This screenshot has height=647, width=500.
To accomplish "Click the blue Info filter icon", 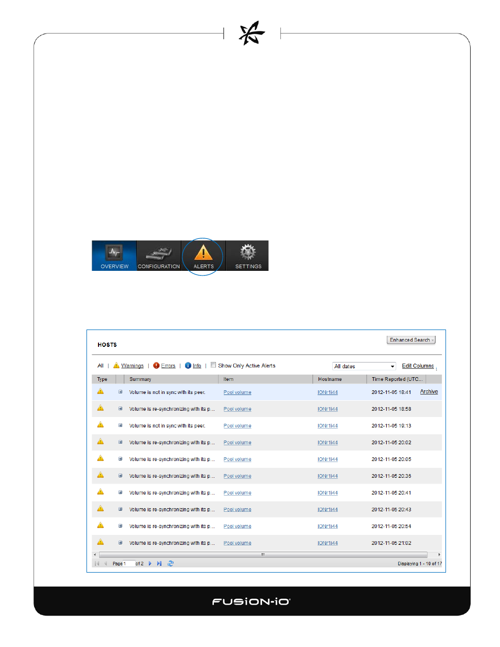I will 188,366.
